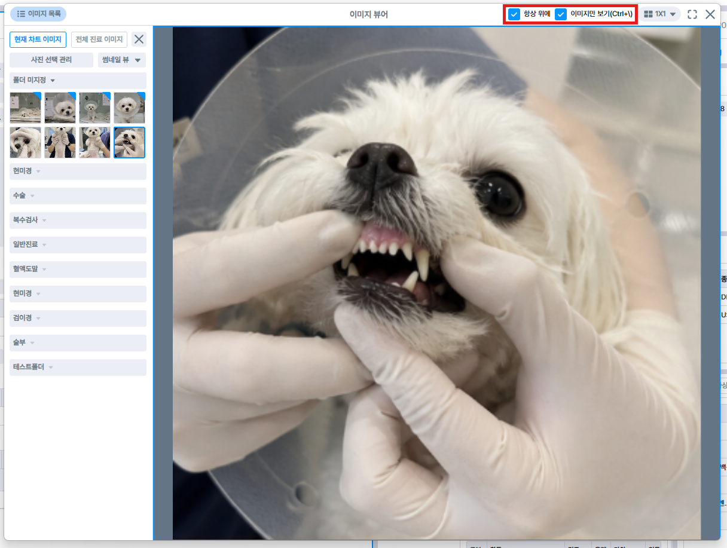Expand the 검이경 folder
Screen dimensions: 727x548
[x=78, y=318]
